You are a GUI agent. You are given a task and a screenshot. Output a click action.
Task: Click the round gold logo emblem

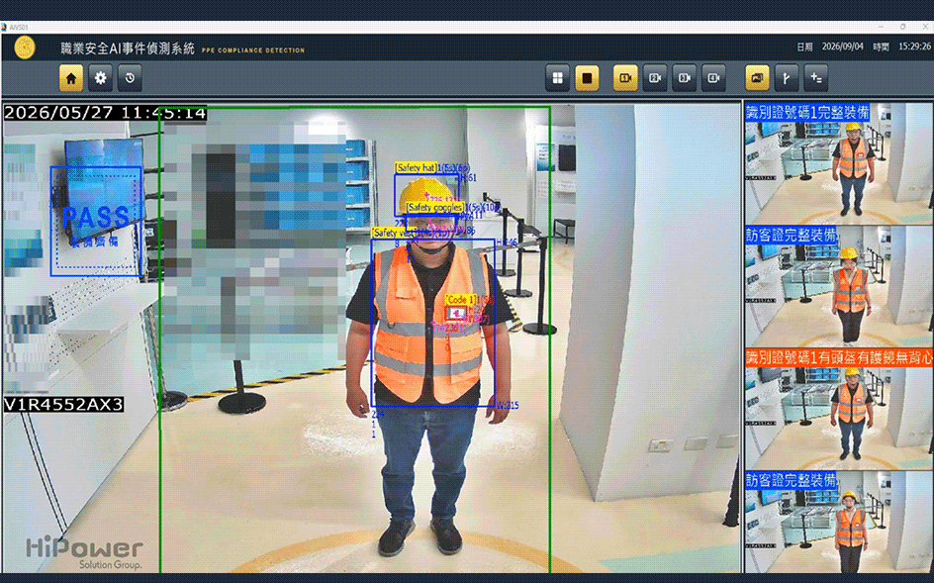25,48
